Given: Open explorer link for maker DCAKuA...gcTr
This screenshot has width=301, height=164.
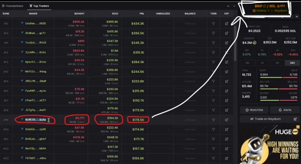Looking at the screenshot, I should [x=227, y=33].
